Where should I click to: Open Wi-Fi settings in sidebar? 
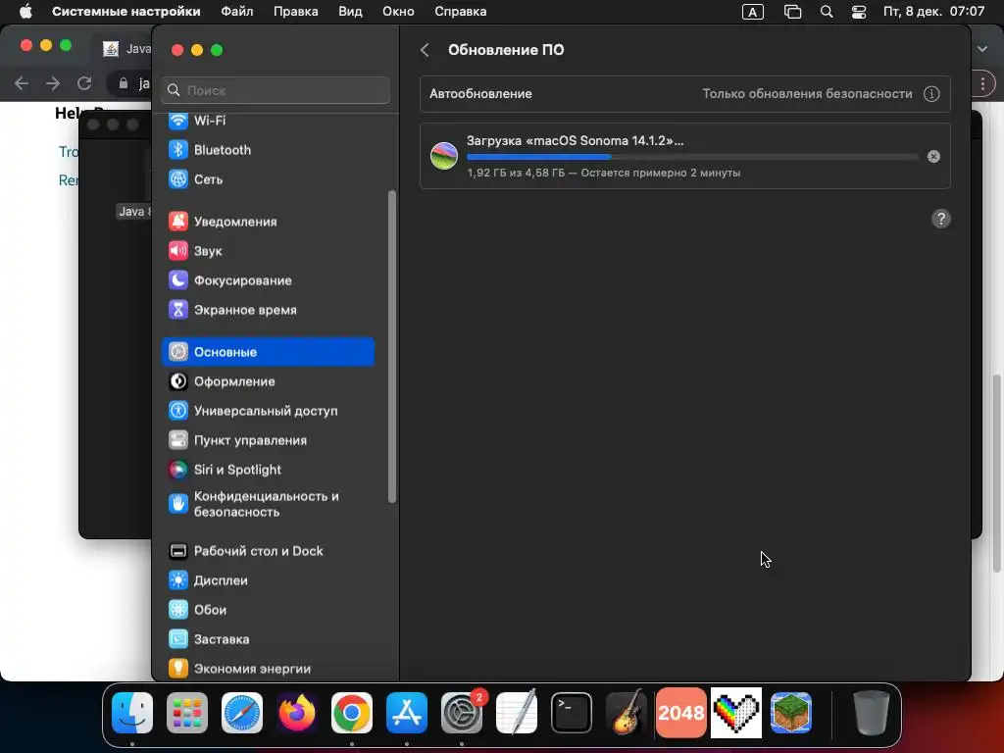click(x=268, y=121)
